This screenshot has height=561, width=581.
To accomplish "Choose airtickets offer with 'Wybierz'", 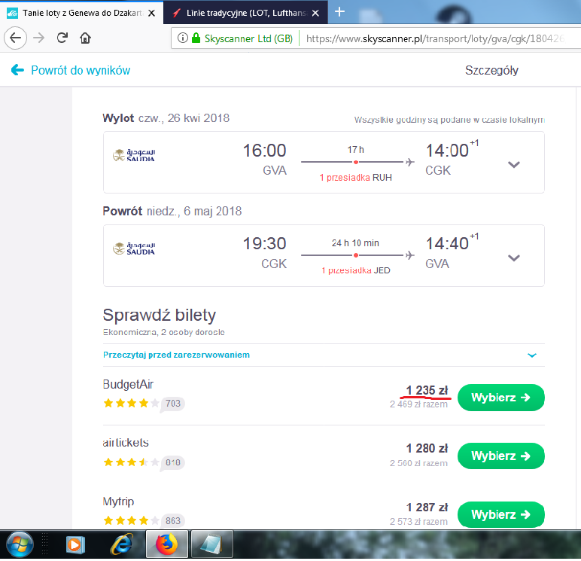I will [500, 456].
